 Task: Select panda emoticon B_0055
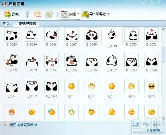[72, 60]
